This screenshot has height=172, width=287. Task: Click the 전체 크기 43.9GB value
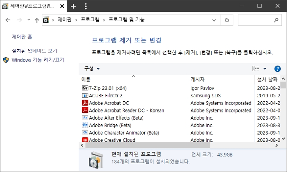pyautogui.click(x=225, y=155)
